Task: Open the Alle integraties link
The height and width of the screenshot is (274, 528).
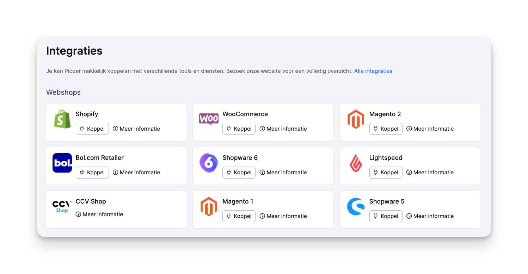Action: 373,71
